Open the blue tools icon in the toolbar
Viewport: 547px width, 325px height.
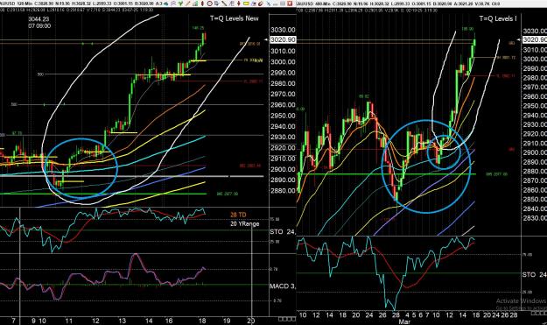click(269, 4)
